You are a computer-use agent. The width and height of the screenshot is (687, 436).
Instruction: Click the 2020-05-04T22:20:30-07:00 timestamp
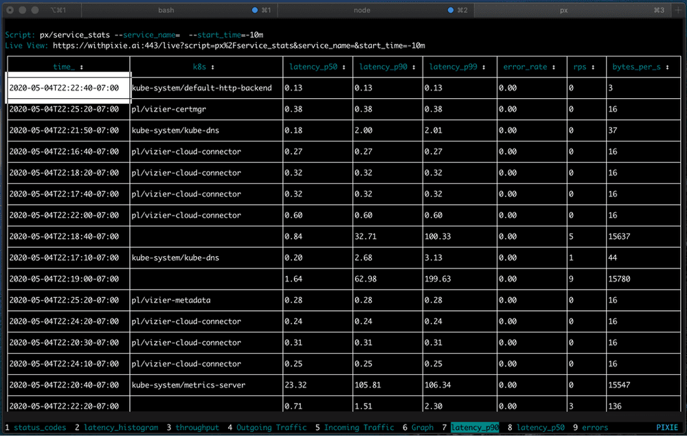point(64,343)
